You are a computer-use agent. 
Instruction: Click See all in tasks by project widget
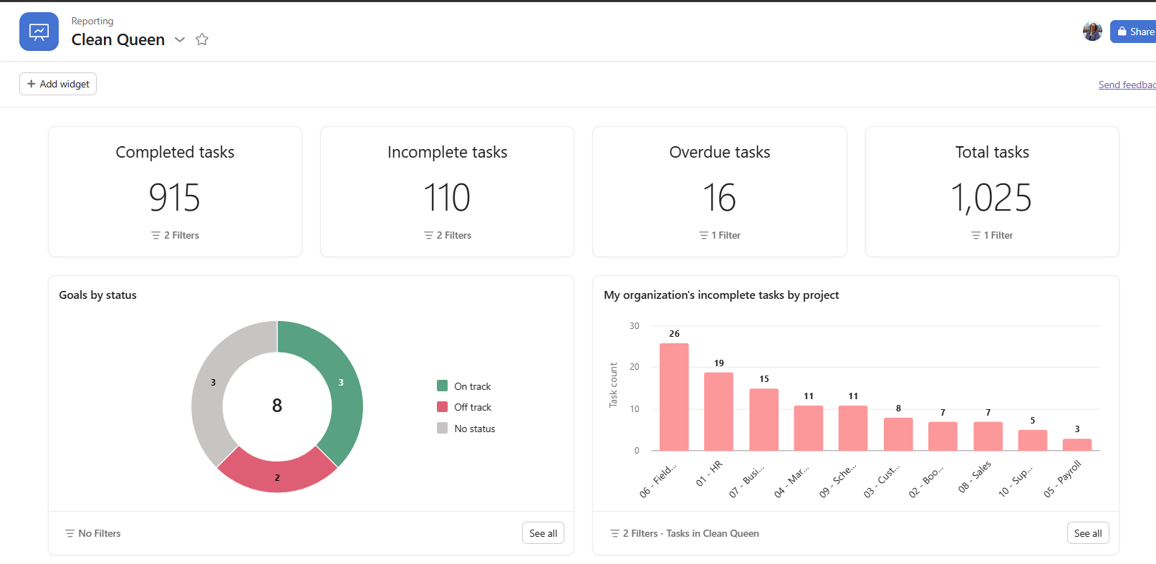click(x=1088, y=533)
